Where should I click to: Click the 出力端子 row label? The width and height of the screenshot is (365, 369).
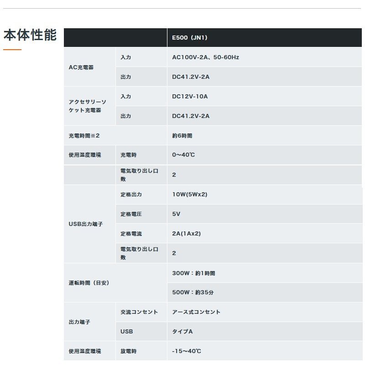point(79,322)
